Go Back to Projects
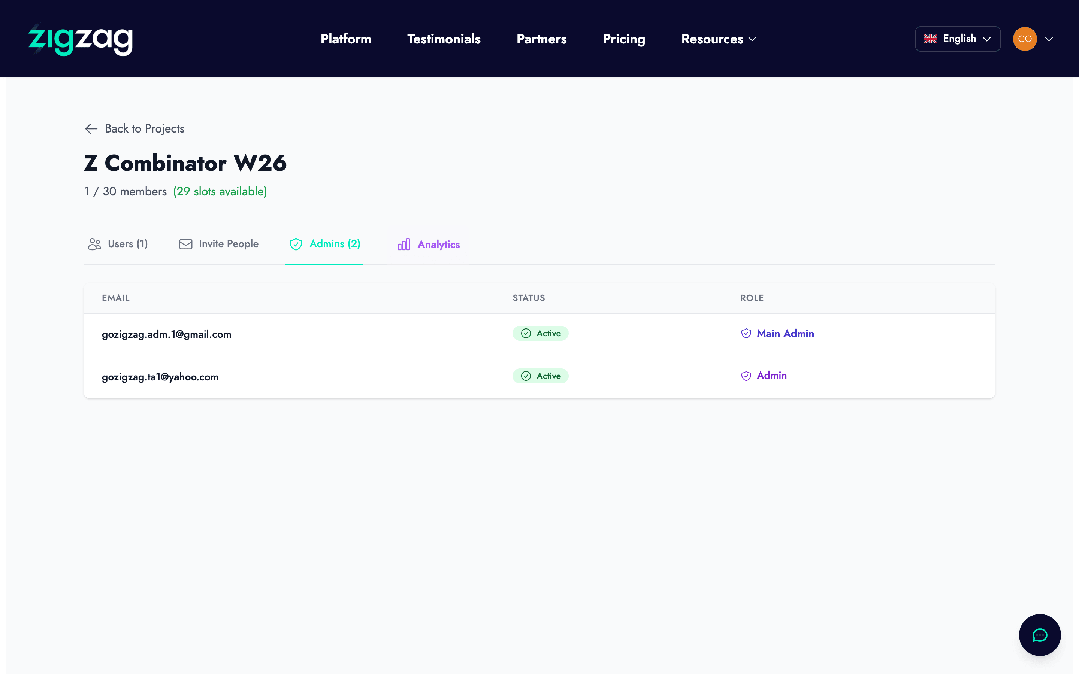The width and height of the screenshot is (1079, 674). click(134, 129)
